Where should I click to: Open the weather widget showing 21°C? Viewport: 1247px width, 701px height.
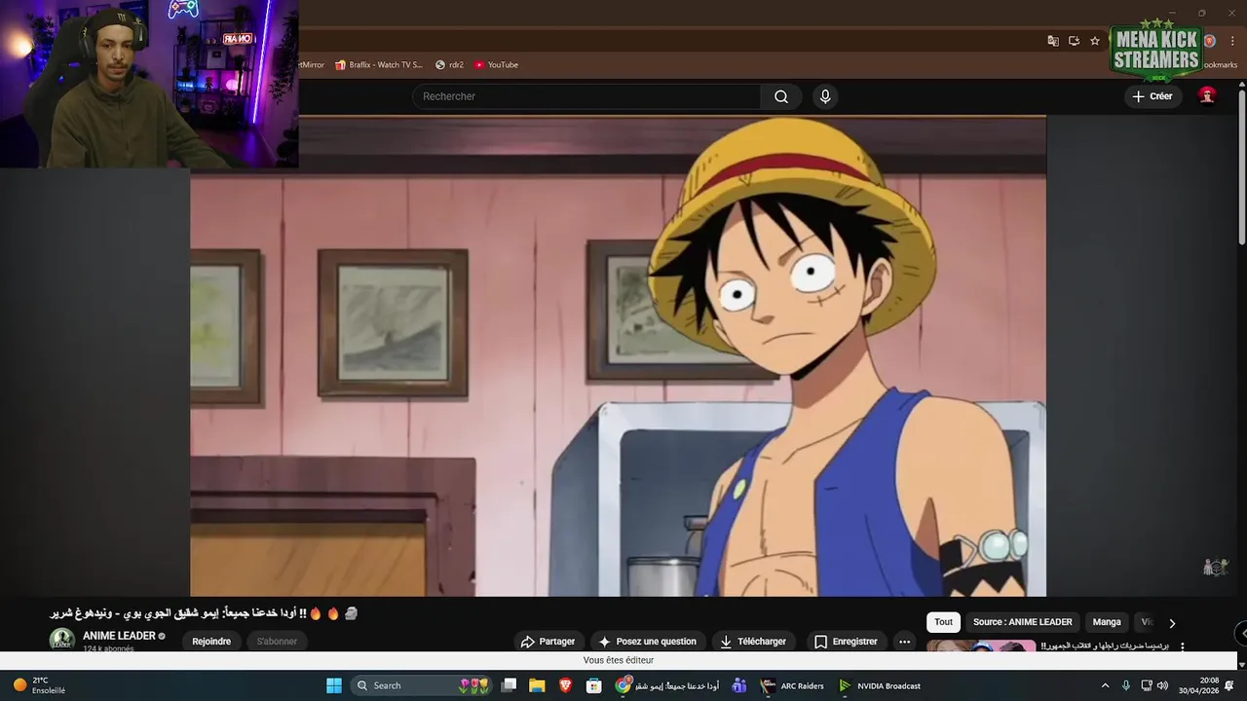39,685
